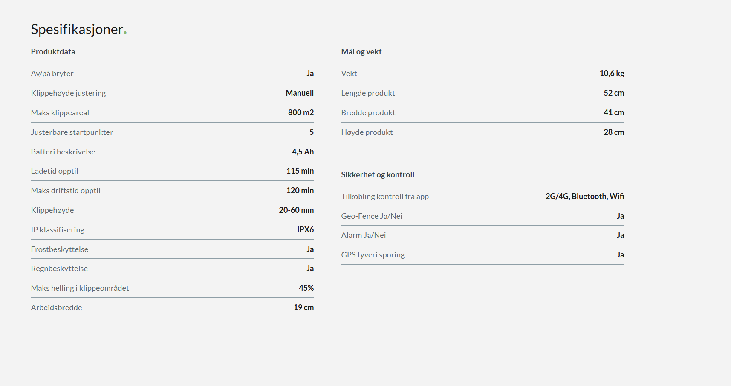Select the 19 cm Arbeidsbredde value
Screen dimensions: 731x386
(x=303, y=308)
